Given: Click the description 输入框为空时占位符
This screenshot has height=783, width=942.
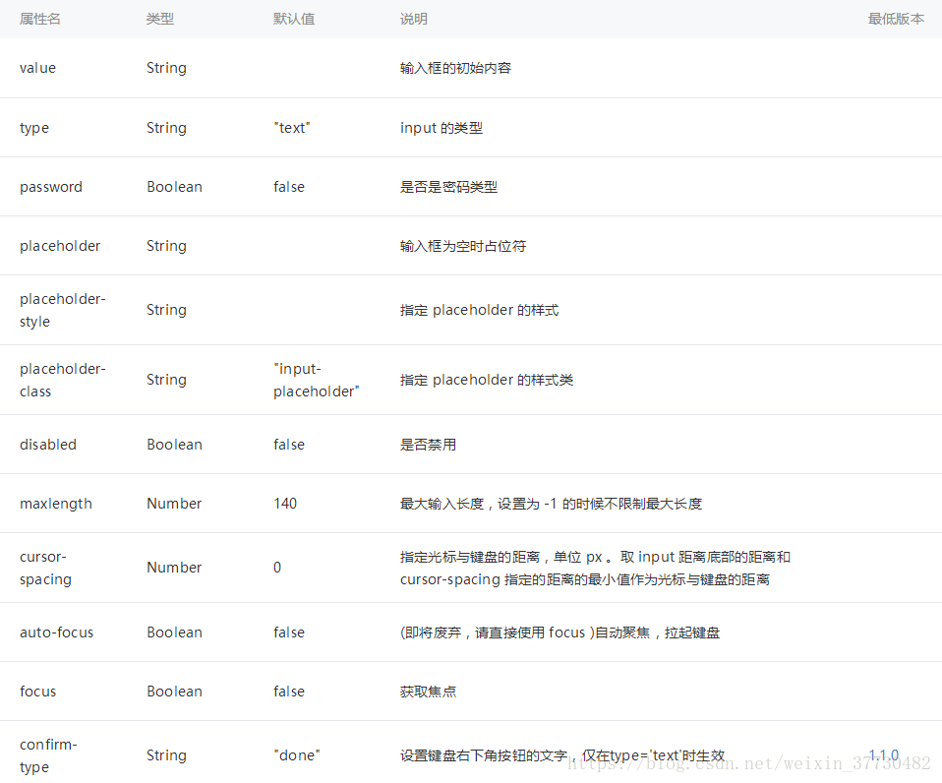Looking at the screenshot, I should [x=463, y=246].
